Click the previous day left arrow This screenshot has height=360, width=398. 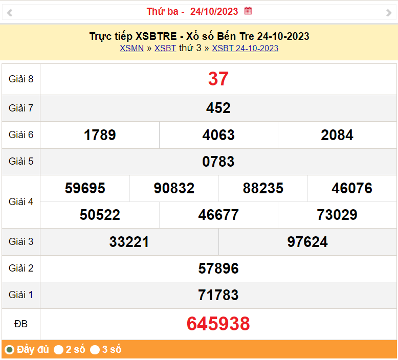pyautogui.click(x=9, y=13)
